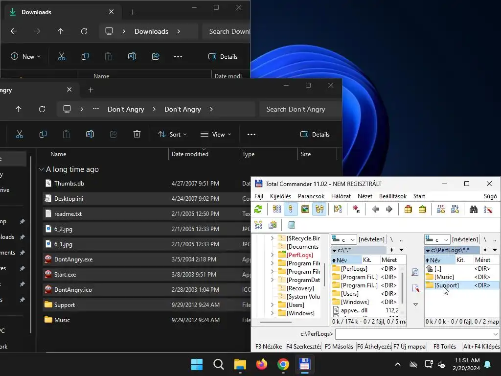The height and width of the screenshot is (376, 501).
Task: Click the view file magnifier between panels
Action: point(415,272)
